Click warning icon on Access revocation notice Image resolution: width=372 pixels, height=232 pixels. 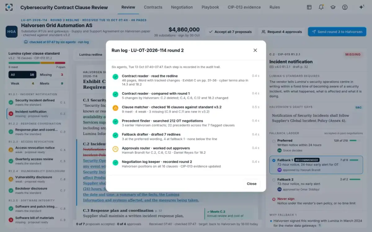point(11,149)
